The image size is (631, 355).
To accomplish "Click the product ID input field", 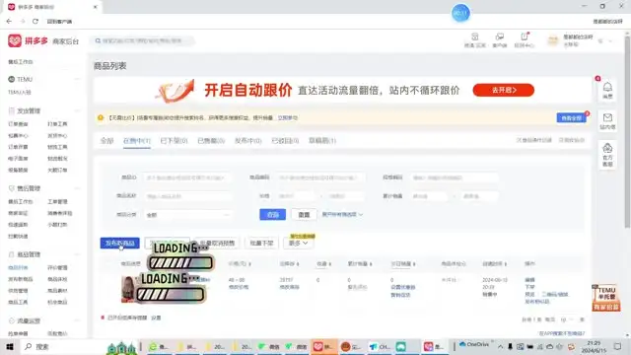I will 188,177.
